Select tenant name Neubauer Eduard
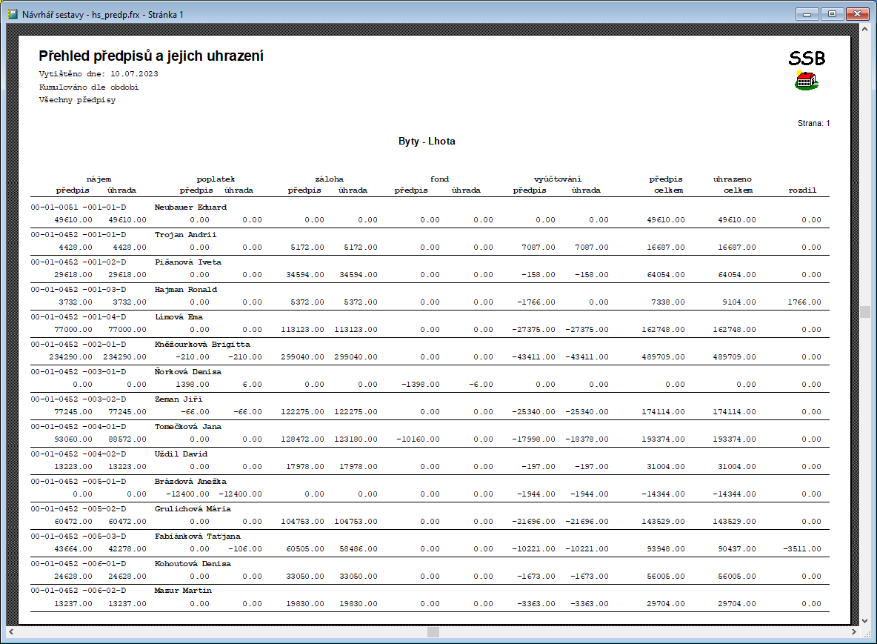 [190, 208]
